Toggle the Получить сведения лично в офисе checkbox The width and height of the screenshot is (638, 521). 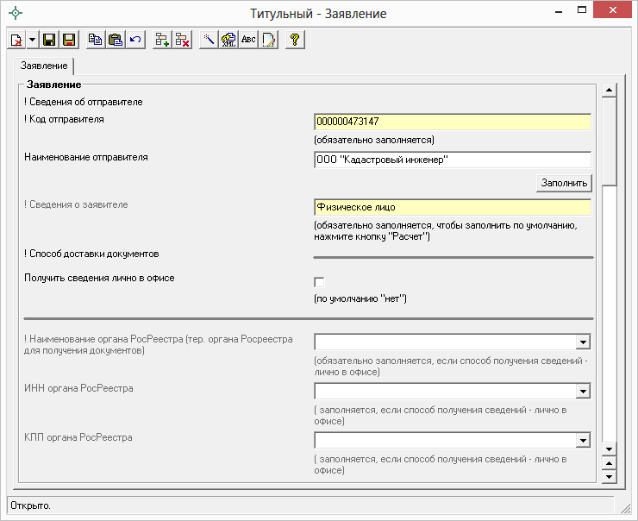319,282
